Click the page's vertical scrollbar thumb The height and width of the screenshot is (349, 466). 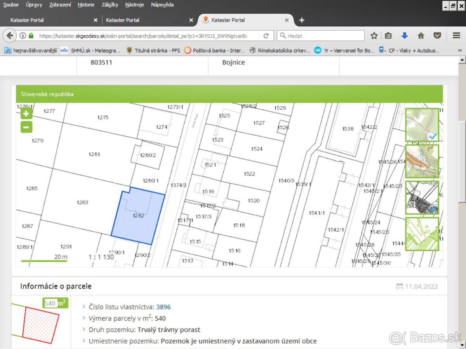point(462,162)
